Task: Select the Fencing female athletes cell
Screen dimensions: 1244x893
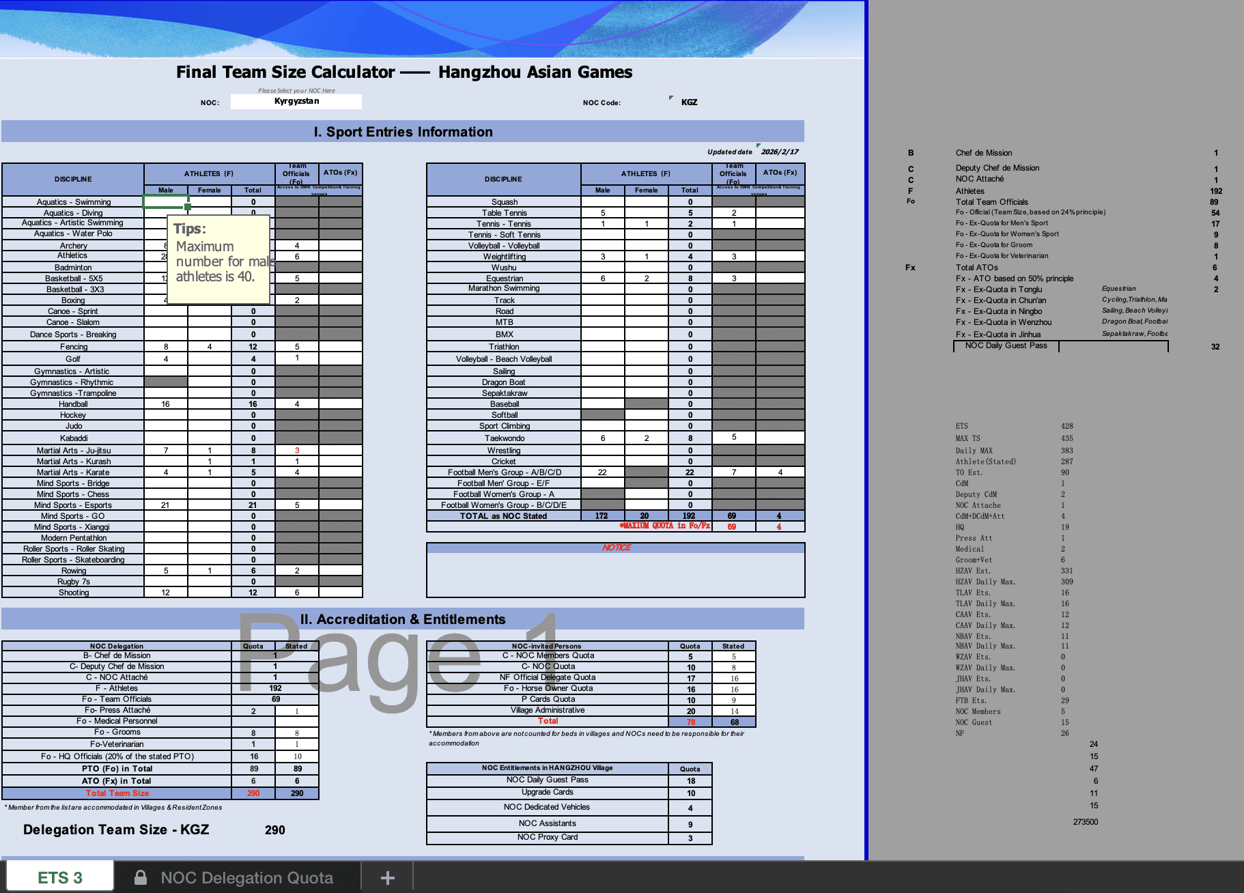Action: pos(210,347)
